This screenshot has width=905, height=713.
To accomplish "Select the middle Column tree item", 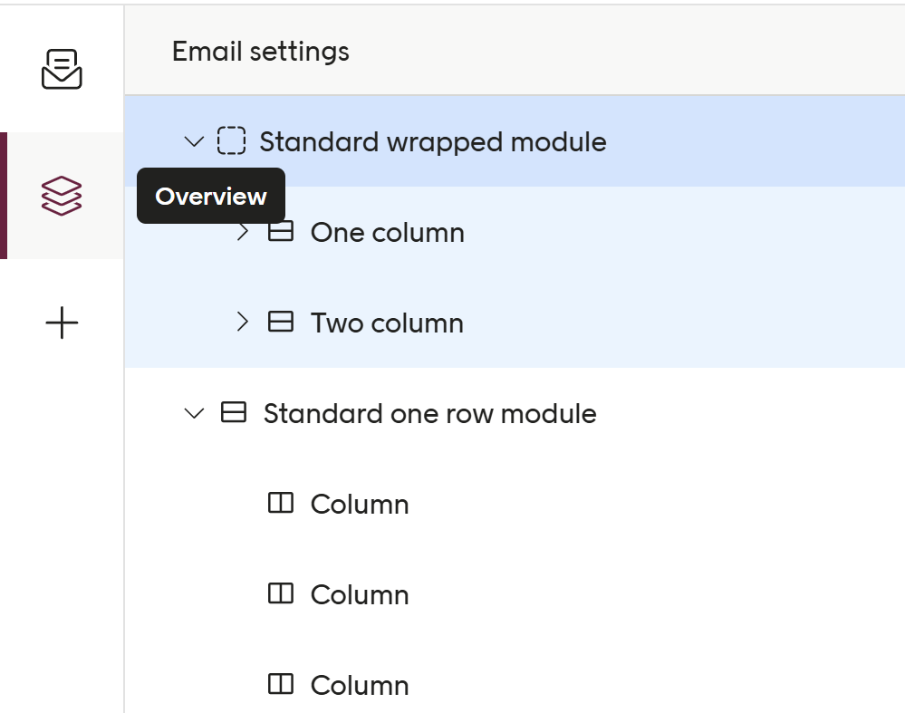I will click(x=360, y=593).
